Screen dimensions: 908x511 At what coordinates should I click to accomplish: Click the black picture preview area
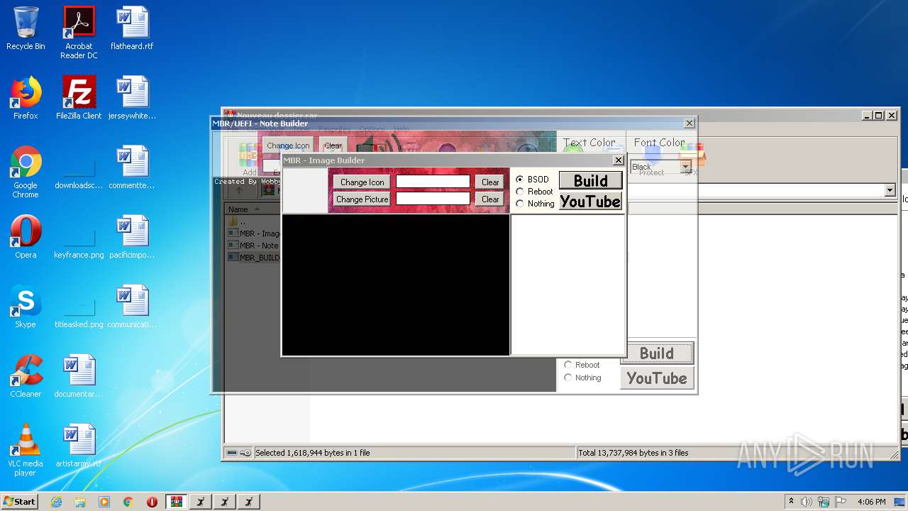click(396, 285)
